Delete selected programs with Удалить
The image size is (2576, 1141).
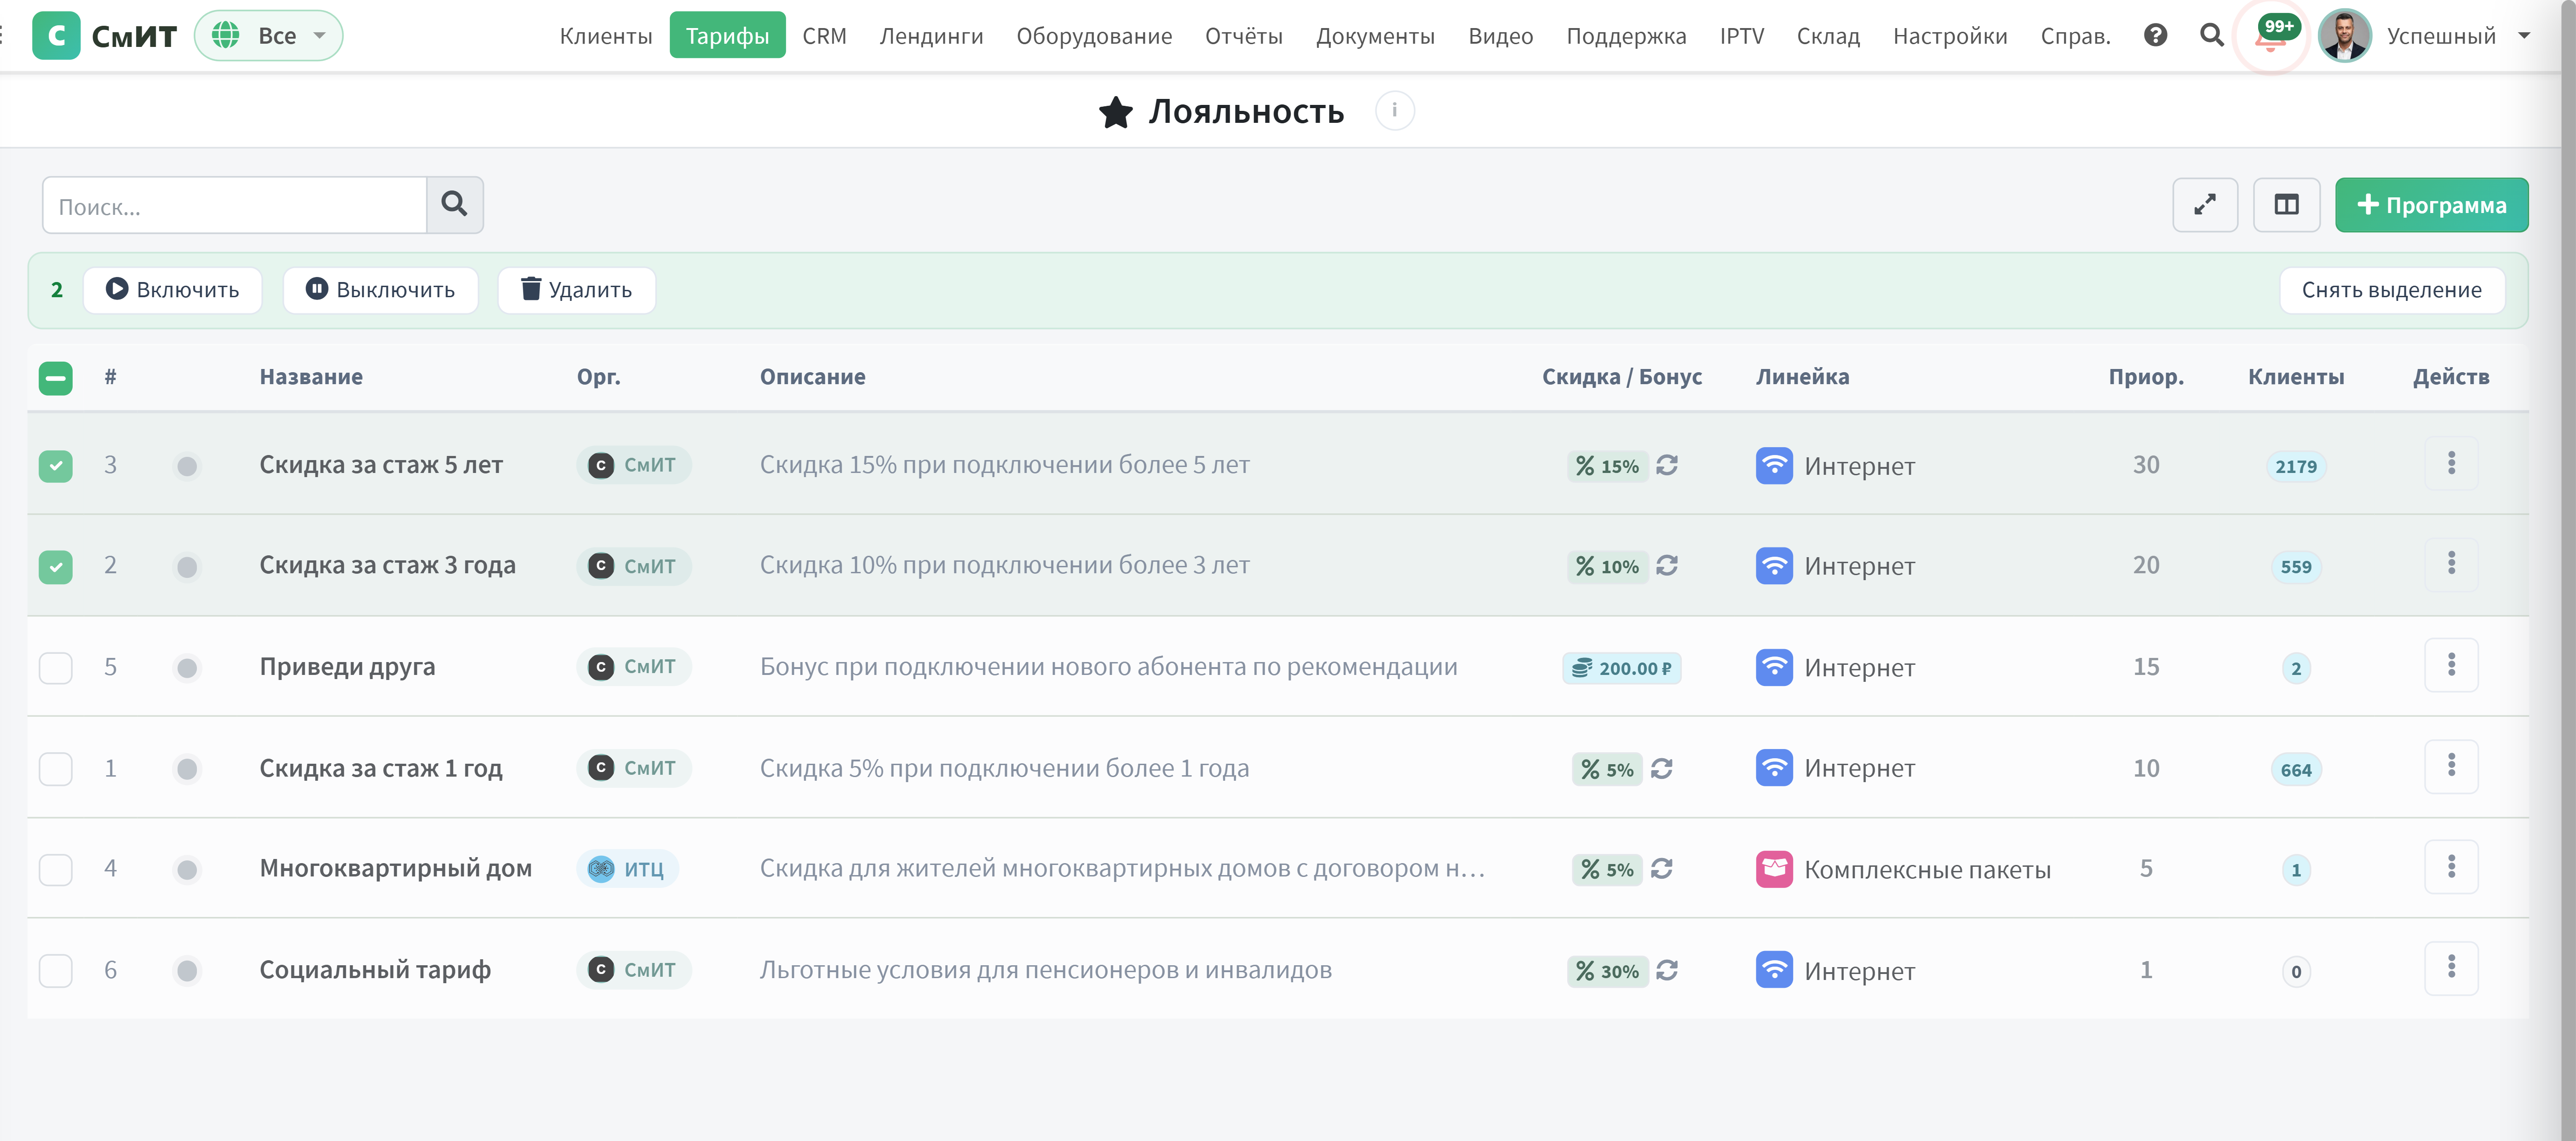[577, 290]
